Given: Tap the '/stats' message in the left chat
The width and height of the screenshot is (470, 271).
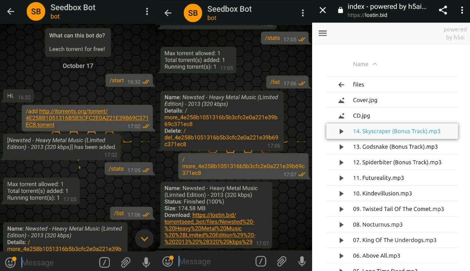Looking at the screenshot, I should tap(130, 169).
